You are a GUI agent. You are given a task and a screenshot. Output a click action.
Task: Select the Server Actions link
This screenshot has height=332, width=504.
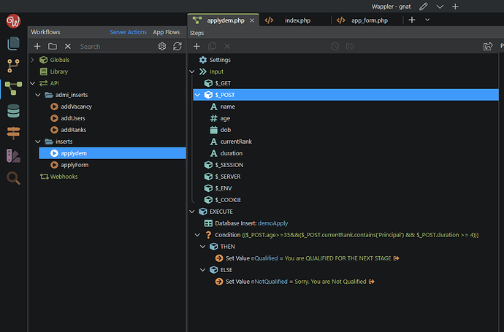[x=128, y=32]
